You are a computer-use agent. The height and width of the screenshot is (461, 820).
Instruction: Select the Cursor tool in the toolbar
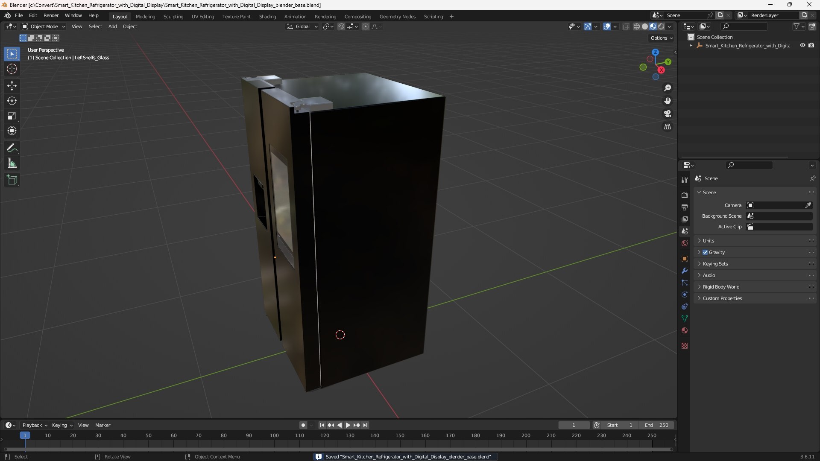pos(12,69)
